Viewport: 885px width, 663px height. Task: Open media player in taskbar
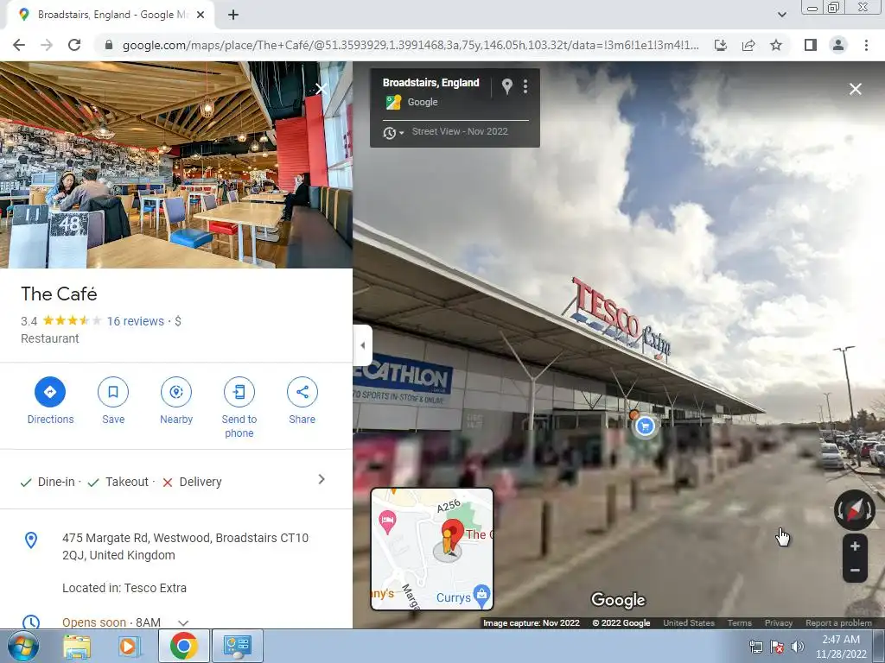click(x=128, y=646)
